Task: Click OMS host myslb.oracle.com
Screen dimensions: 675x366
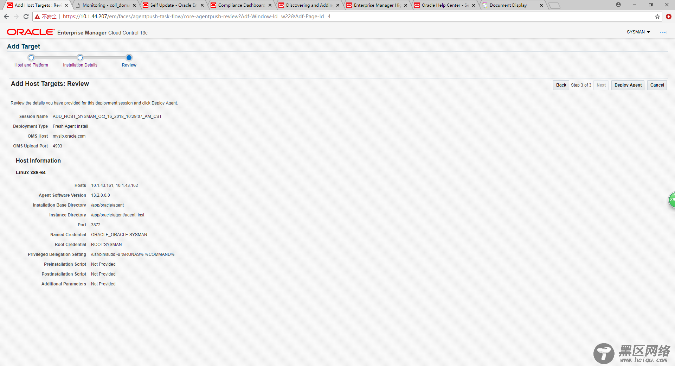Action: click(x=69, y=136)
